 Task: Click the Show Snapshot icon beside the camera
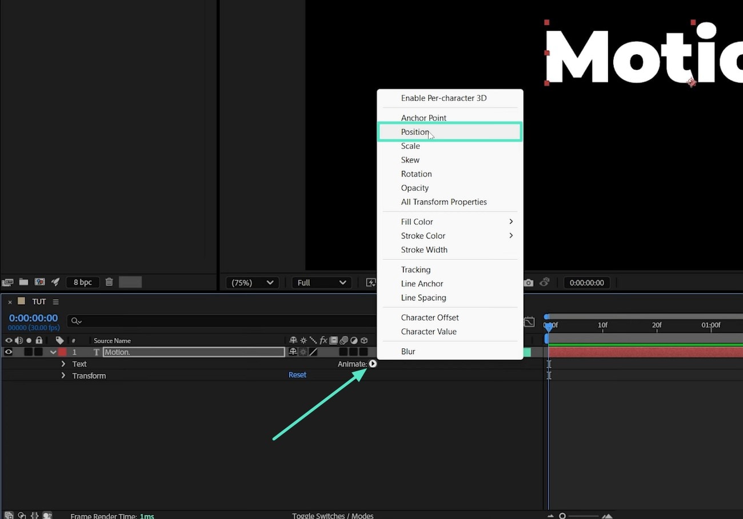[545, 282]
